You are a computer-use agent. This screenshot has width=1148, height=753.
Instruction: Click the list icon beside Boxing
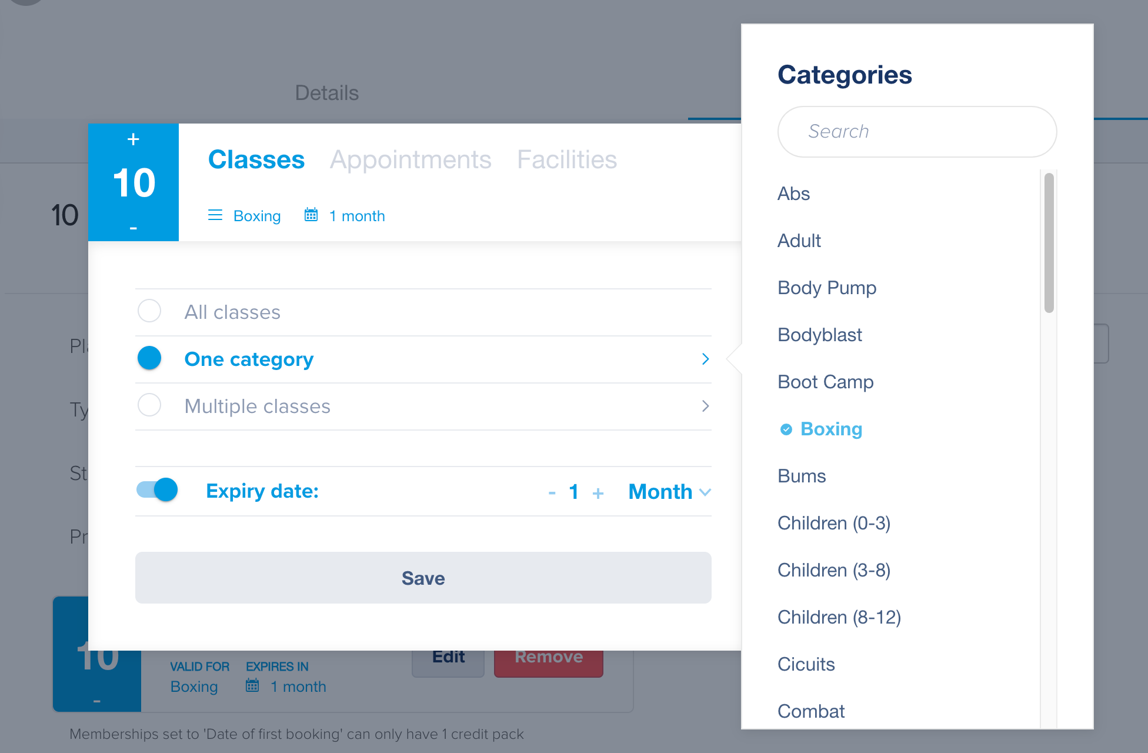[x=215, y=215]
